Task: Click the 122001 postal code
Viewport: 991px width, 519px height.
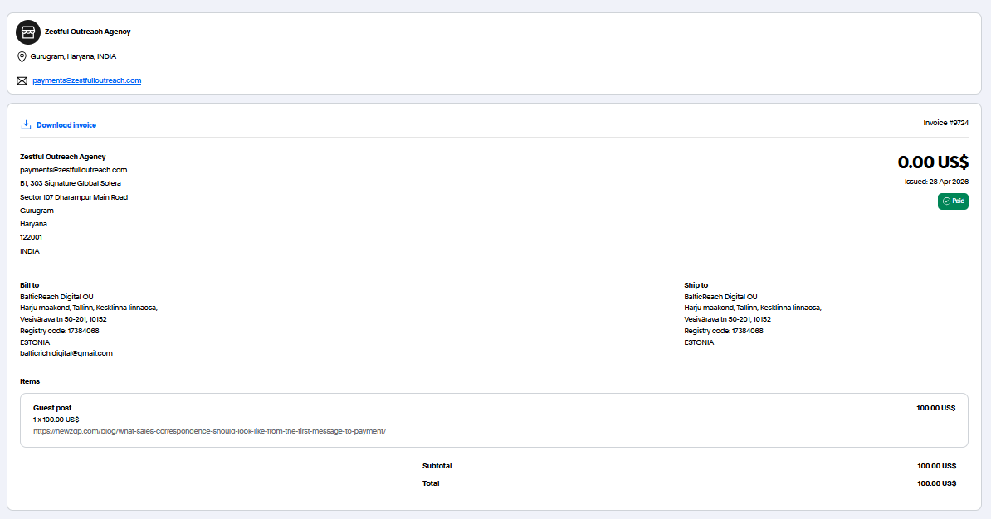Action: 31,237
